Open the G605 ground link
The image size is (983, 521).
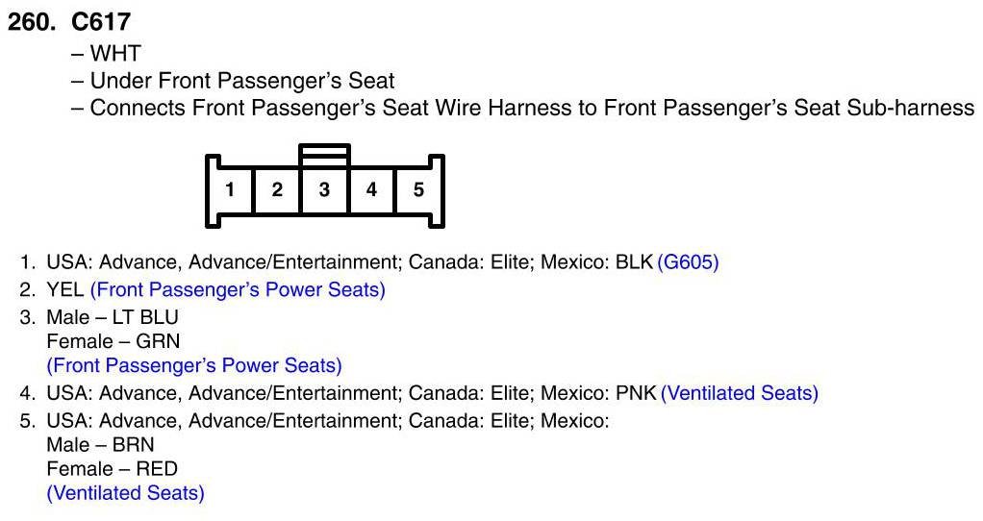pyautogui.click(x=688, y=261)
